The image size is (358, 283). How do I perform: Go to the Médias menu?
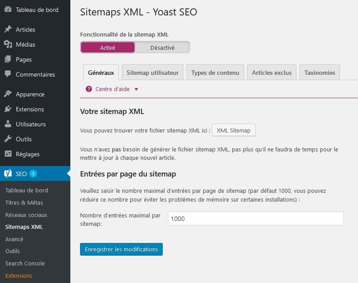(26, 44)
